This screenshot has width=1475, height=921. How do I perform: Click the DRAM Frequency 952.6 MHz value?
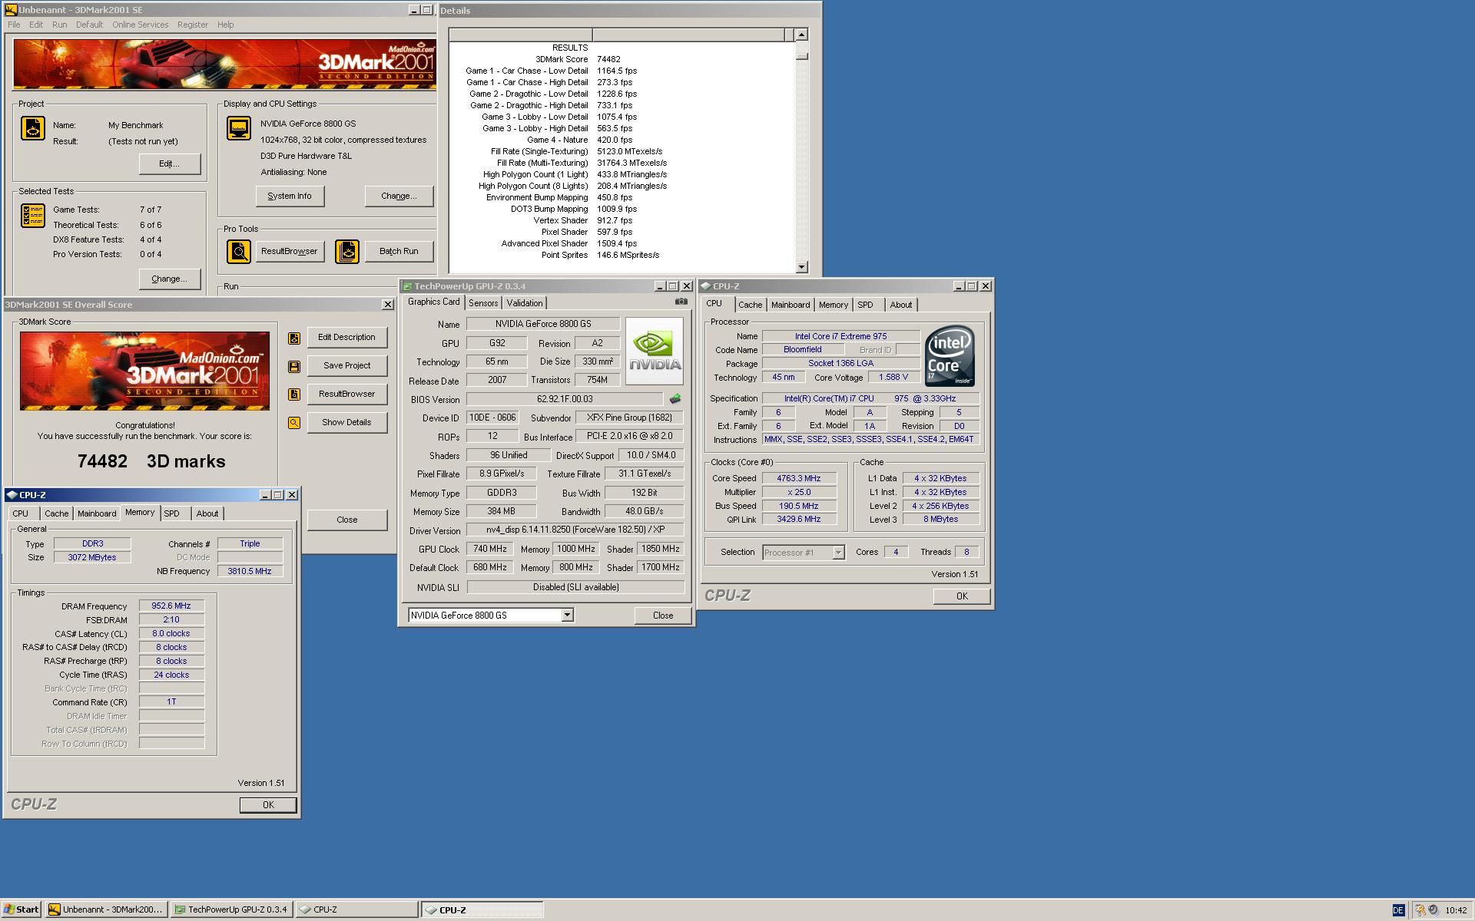171,606
